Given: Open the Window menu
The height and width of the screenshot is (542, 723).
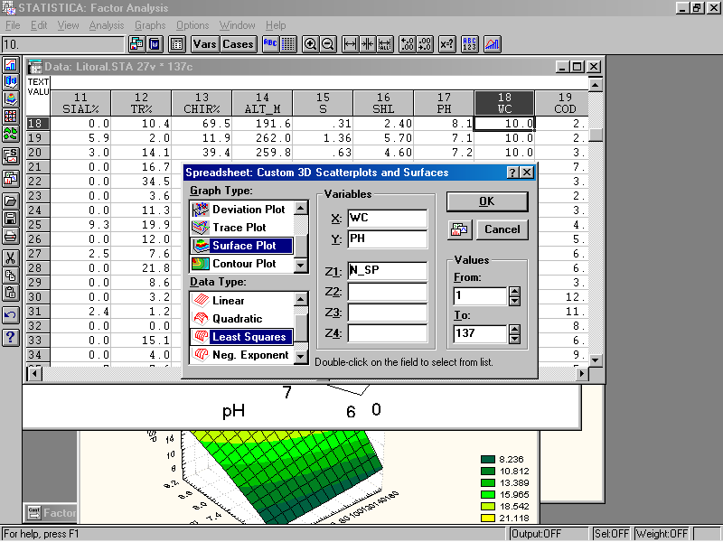Looking at the screenshot, I should click(237, 25).
